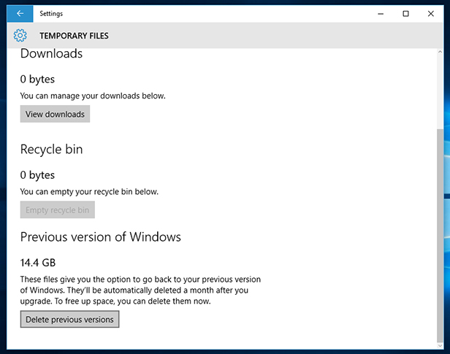Click the 0 bytes value under Downloads
450x354 pixels.
click(x=37, y=79)
